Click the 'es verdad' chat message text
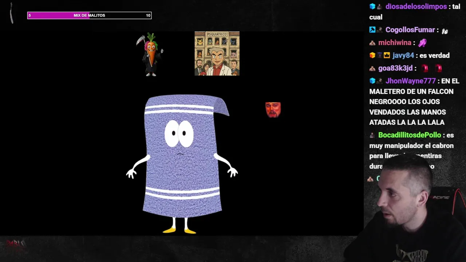Viewport: 466px width, 262px height. [x=435, y=55]
